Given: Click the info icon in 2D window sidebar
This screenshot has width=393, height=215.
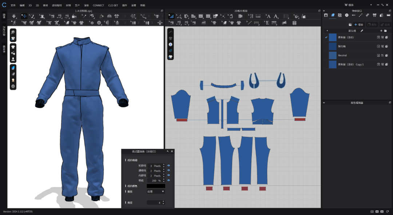Looking at the screenshot, I should coord(170,44).
